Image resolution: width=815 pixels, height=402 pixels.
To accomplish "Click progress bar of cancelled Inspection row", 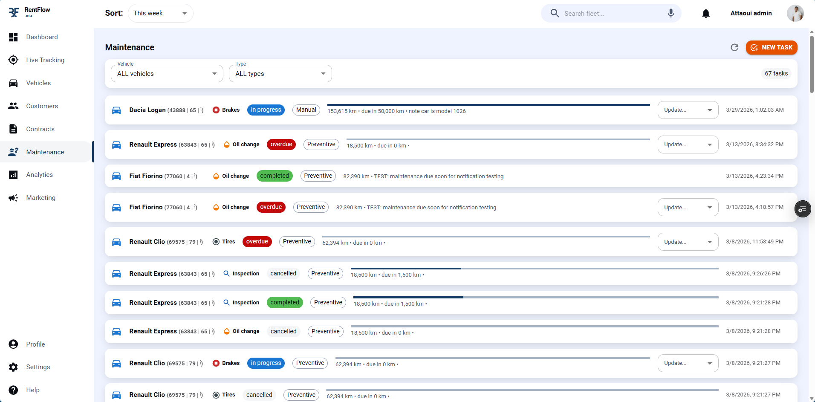I will tap(535, 269).
